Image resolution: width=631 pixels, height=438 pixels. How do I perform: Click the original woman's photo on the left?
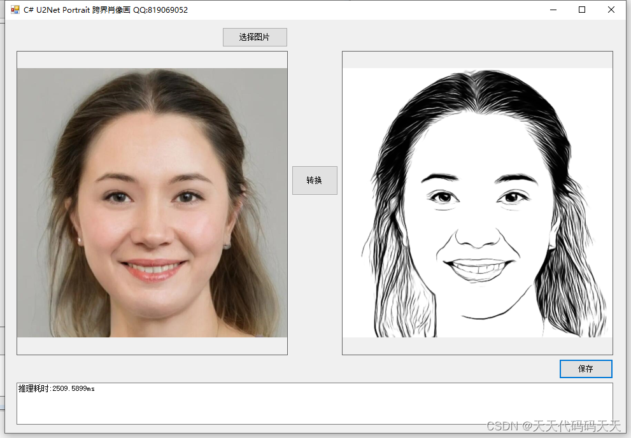[x=152, y=204]
